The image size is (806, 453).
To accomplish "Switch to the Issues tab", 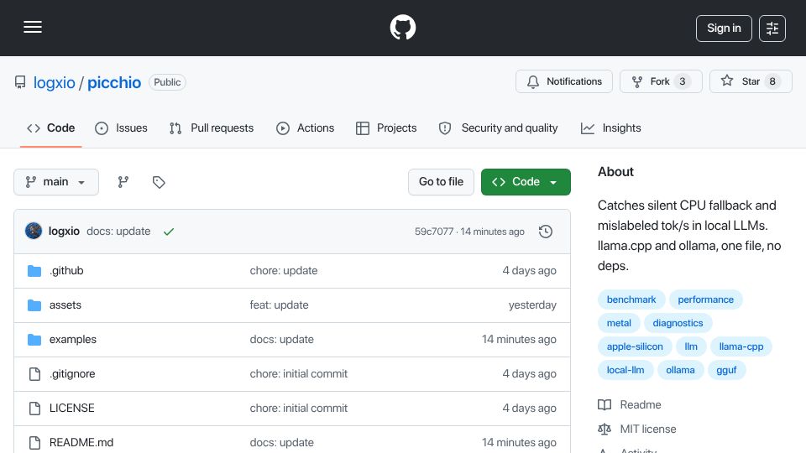I will 121,128.
